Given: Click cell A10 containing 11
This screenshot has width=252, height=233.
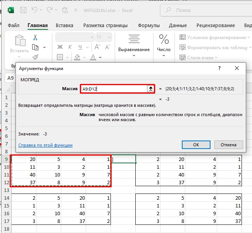Looking at the screenshot, I should pyautogui.click(x=24, y=167).
